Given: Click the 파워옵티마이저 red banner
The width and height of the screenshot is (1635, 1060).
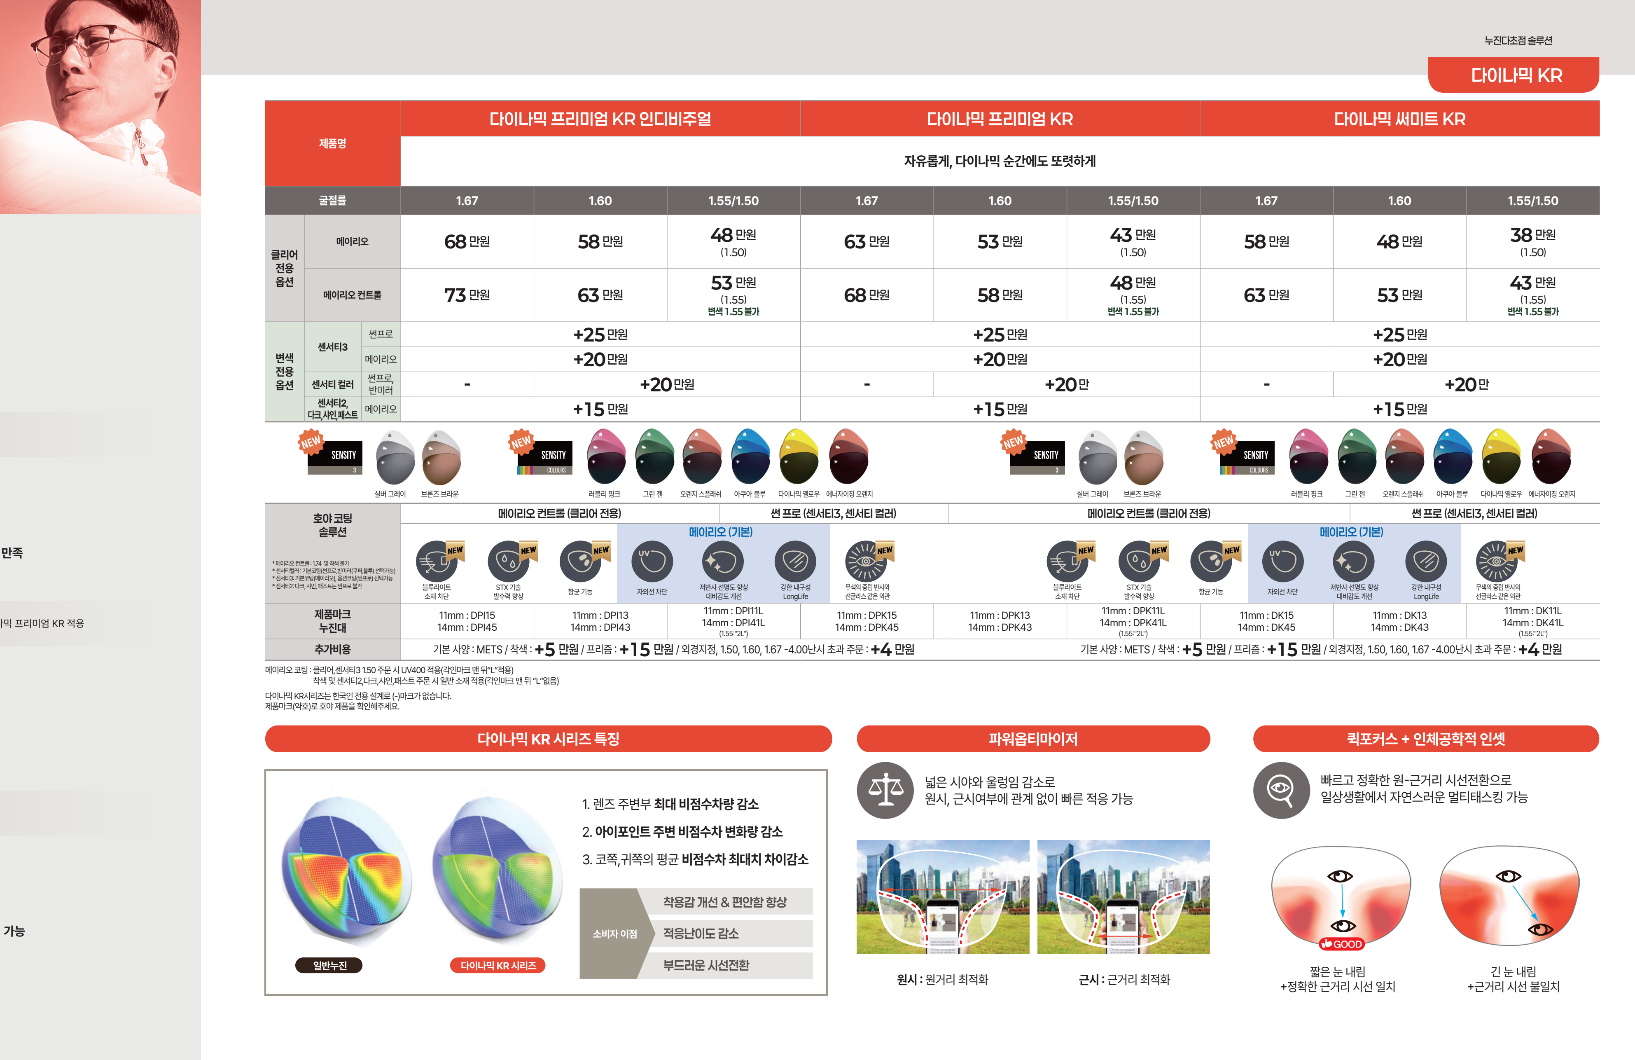Looking at the screenshot, I should (1033, 739).
